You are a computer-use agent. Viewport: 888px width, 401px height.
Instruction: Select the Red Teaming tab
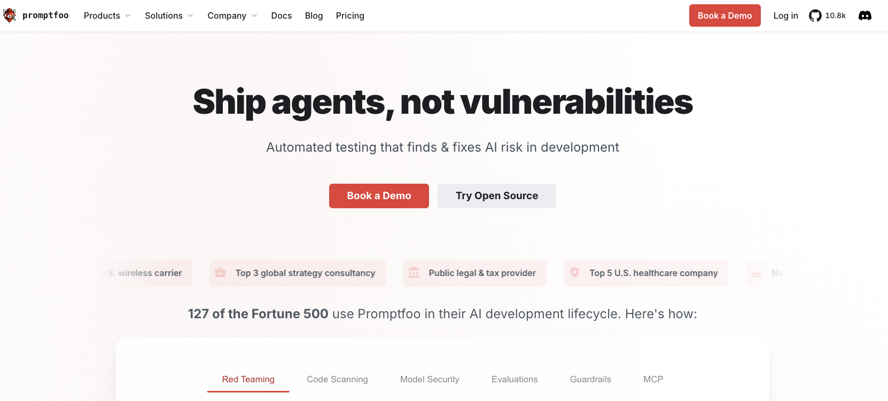coord(248,379)
